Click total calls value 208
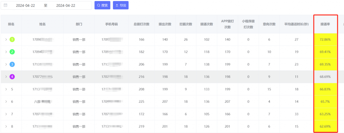Screen dimensions: 344x133 pos(141,89)
